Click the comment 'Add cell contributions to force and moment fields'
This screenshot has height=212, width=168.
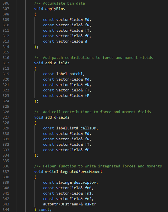click(x=97, y=112)
